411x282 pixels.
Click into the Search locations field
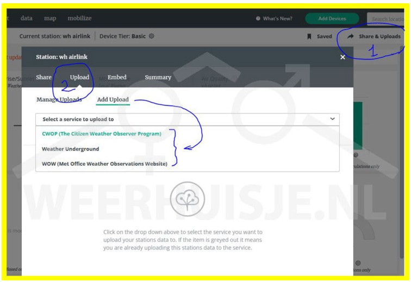[385, 19]
